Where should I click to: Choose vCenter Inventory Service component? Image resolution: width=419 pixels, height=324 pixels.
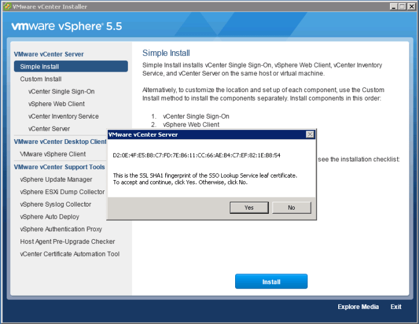[63, 116]
